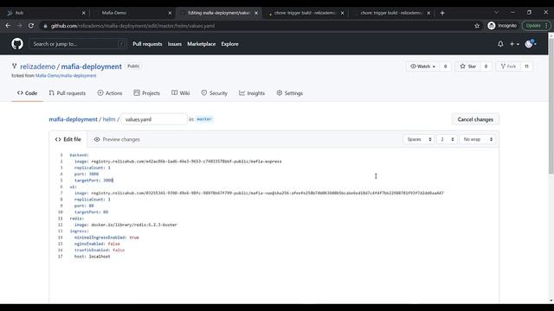Open notifications bell

[500, 44]
